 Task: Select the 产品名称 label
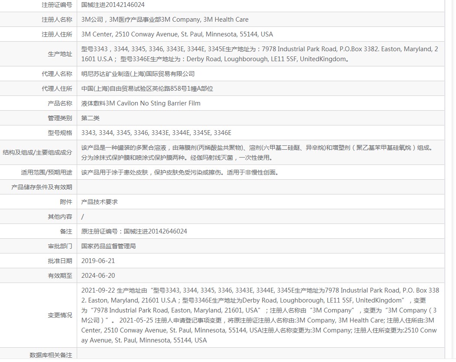[x=60, y=103]
